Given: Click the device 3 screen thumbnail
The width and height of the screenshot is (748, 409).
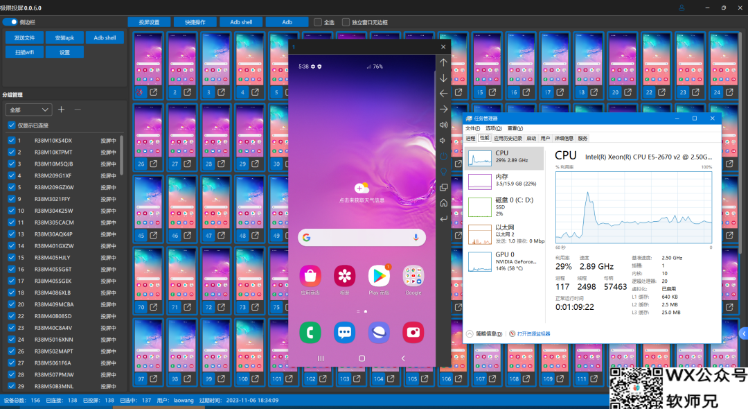Looking at the screenshot, I should [215, 59].
